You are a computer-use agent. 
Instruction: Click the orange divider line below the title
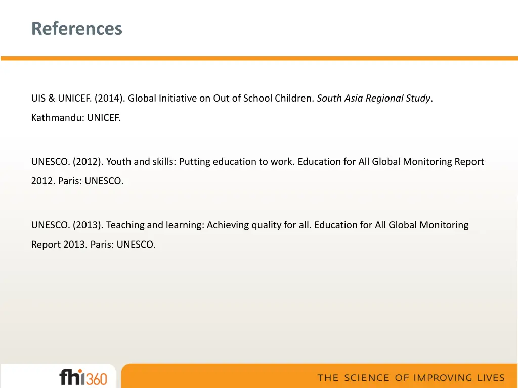pos(259,58)
